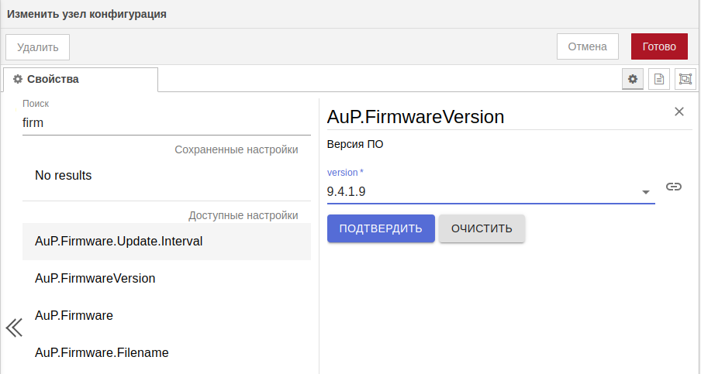Close the AuP.FirmwareVersion settings panel
The image size is (701, 374).
679,112
